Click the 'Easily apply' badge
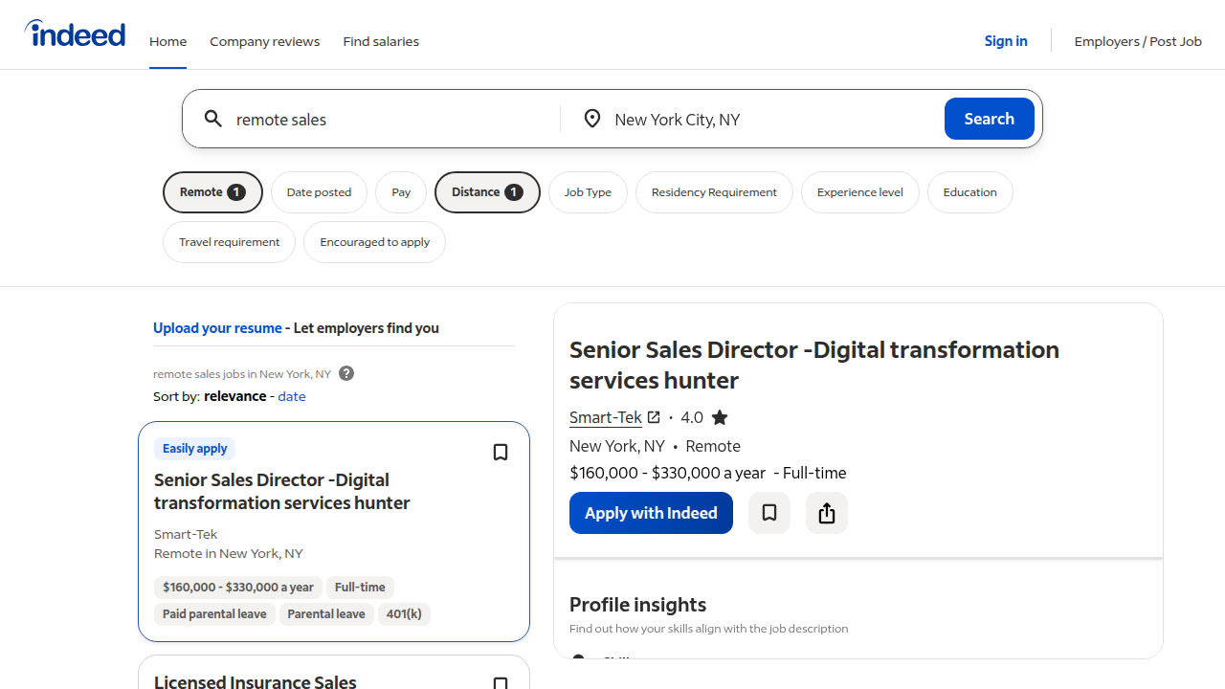The height and width of the screenshot is (689, 1225). 195,449
